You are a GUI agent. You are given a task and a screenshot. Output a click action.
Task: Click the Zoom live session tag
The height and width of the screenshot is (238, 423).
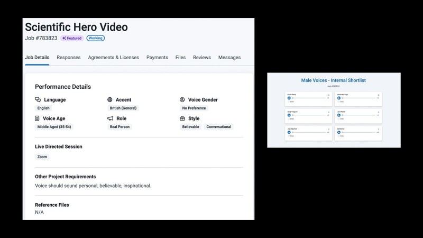pyautogui.click(x=42, y=157)
